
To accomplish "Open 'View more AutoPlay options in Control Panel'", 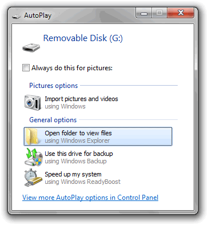I will (90, 198).
